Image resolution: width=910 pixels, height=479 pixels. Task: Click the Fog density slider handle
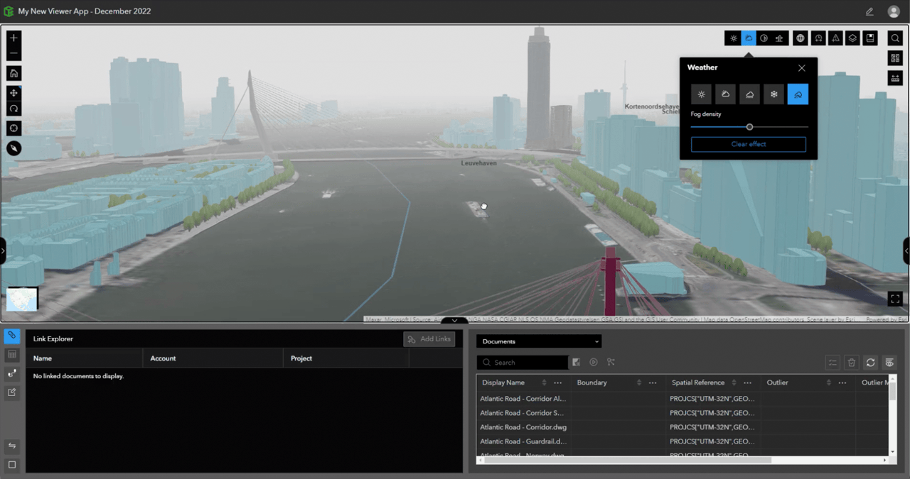click(749, 126)
